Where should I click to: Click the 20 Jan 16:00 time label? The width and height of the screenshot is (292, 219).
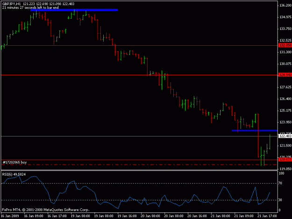tap(197, 216)
